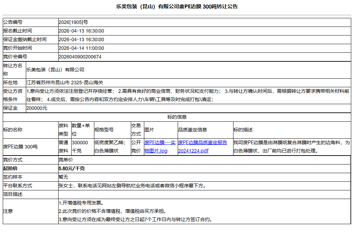Open the 废PE边膜---实物图片.jpg image link
The width and height of the screenshot is (354, 239).
coord(160,147)
